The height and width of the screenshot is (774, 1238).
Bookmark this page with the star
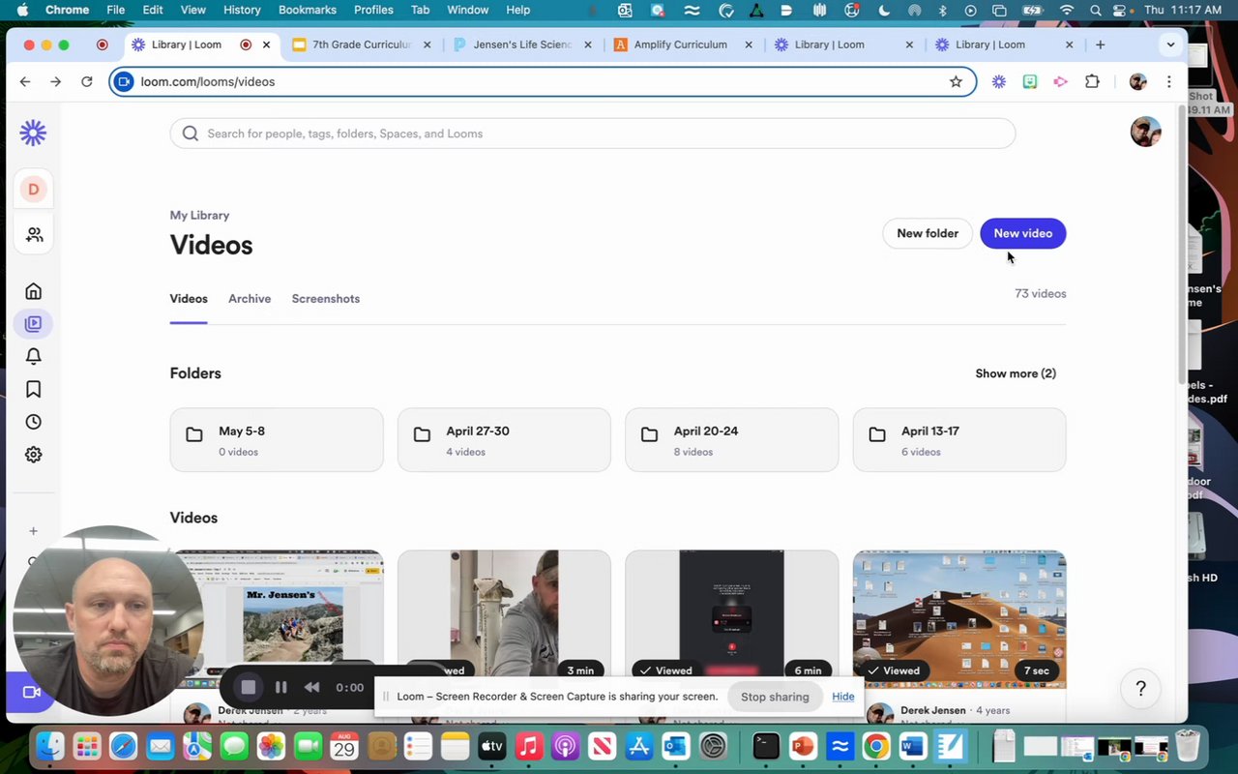(x=956, y=82)
